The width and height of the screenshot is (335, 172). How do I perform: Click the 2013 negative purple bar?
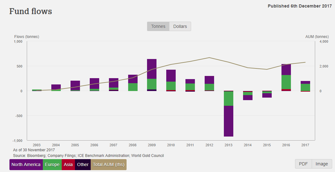coord(229,121)
